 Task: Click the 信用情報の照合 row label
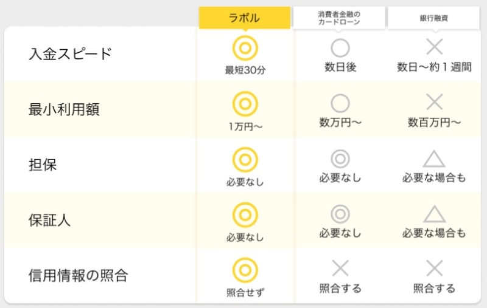coord(79,275)
